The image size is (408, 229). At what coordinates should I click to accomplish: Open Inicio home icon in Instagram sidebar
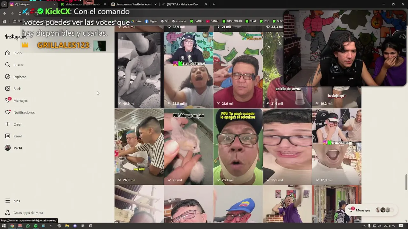(x=8, y=53)
